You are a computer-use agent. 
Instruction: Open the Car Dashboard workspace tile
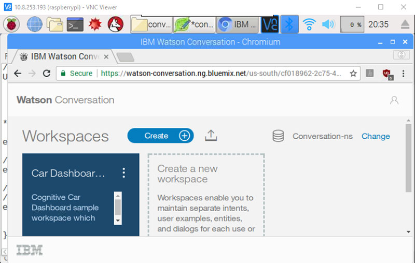click(81, 195)
